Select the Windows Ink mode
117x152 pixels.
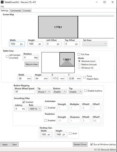pyautogui.click(x=79, y=68)
